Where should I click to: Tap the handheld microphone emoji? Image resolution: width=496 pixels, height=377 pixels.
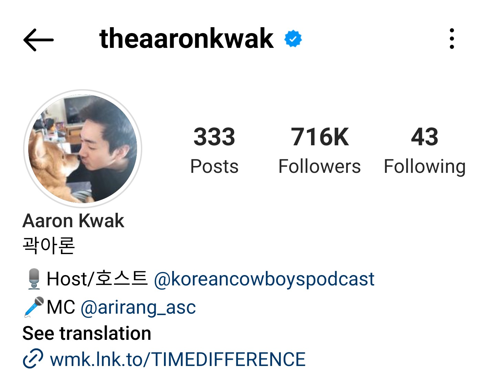[x=34, y=307]
